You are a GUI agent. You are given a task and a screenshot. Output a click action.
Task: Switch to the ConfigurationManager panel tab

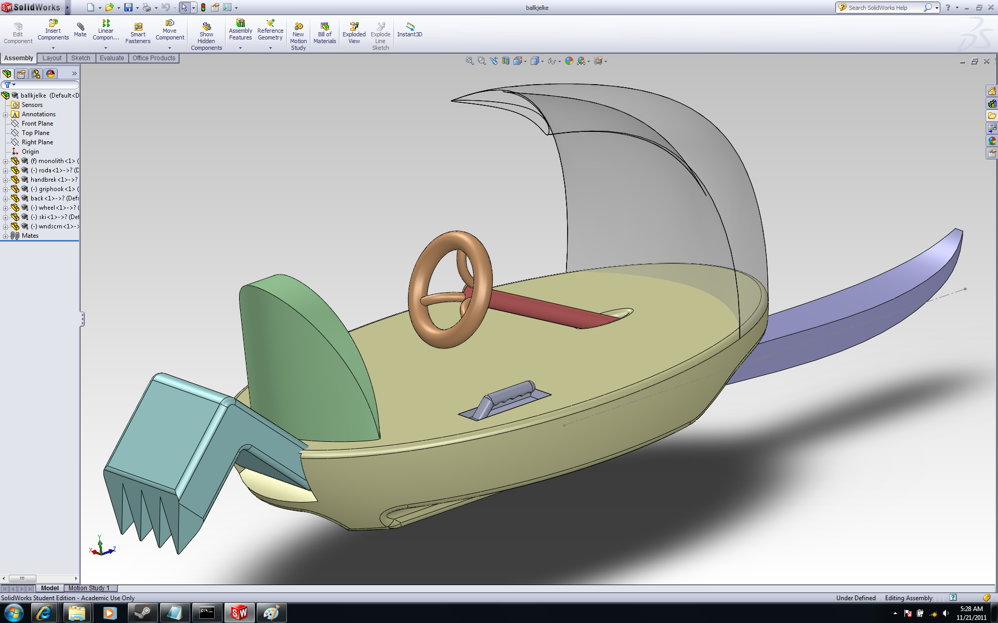click(36, 74)
